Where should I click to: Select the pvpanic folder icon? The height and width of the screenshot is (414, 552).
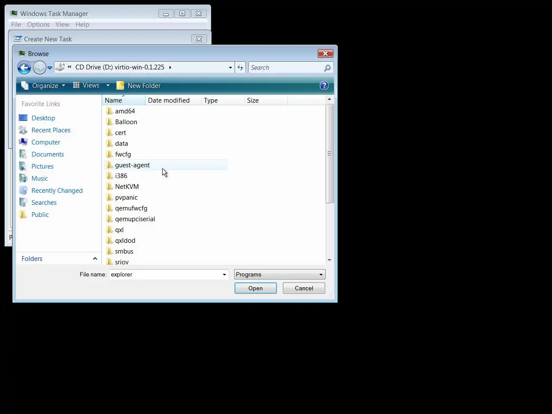click(110, 197)
